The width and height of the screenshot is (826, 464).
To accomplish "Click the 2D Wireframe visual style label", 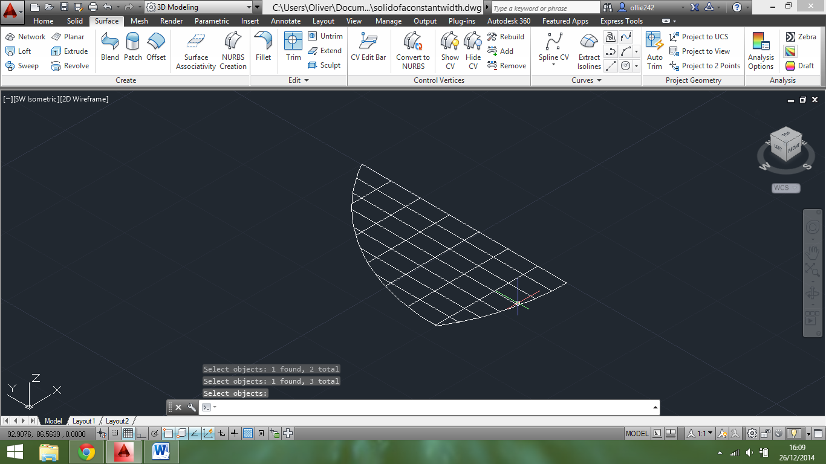I will [x=85, y=99].
